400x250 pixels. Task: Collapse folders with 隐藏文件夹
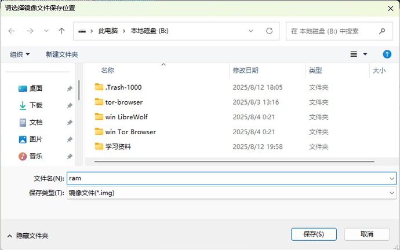28,236
